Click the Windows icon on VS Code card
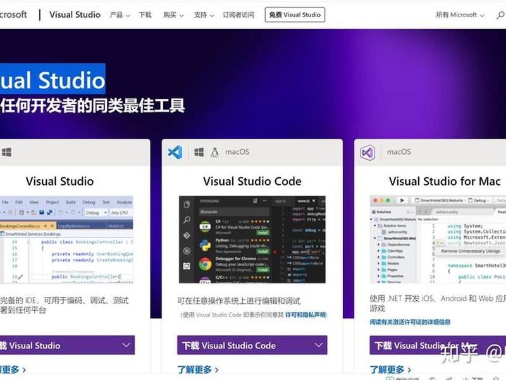 (199, 152)
